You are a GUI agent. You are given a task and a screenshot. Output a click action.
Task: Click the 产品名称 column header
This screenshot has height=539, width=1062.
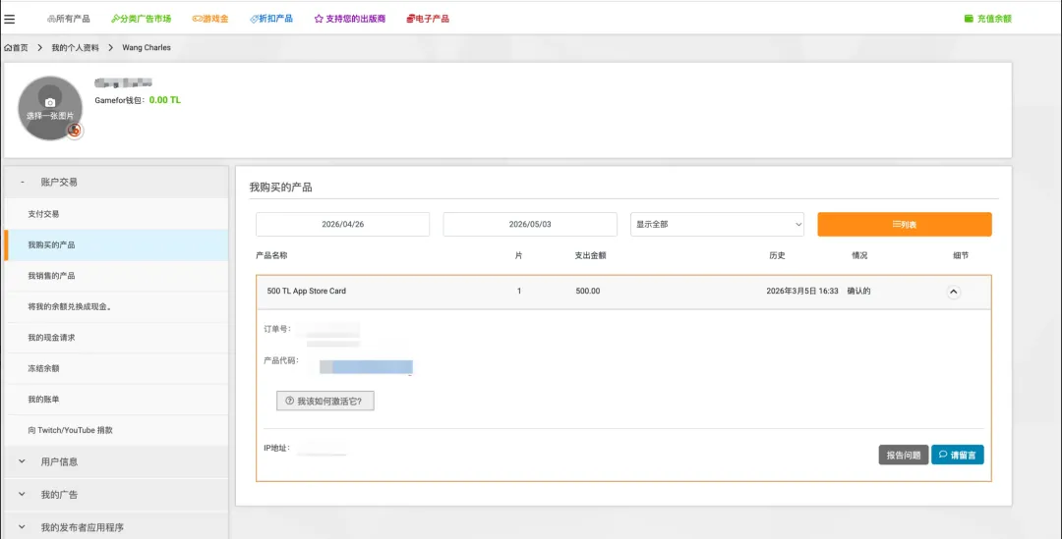(x=271, y=255)
